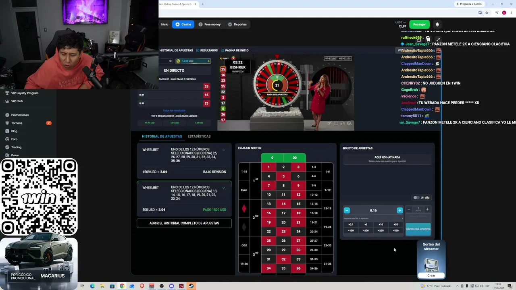Expand the total bet amount dropdown
Image resolution: width=516 pixels, height=290 pixels.
pyautogui.click(x=402, y=218)
